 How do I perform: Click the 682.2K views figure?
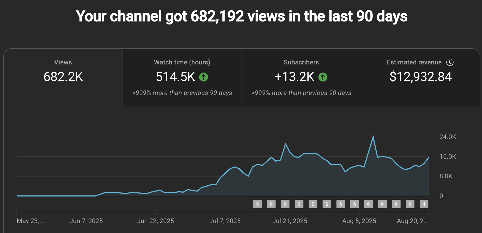(x=63, y=77)
